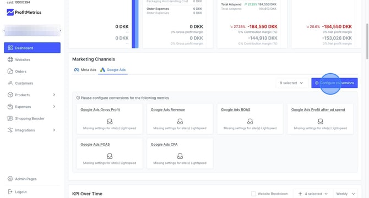The height and width of the screenshot is (198, 369).
Task: Click the -144,913 DKK contribution value
Action: 262,38
